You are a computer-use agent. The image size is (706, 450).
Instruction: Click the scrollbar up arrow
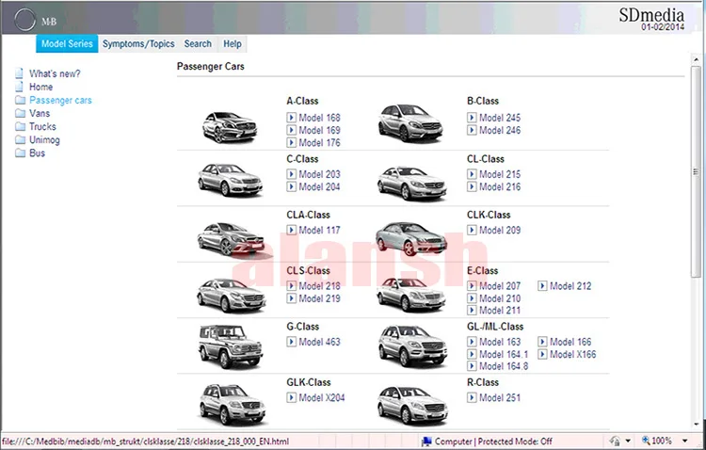[696, 60]
